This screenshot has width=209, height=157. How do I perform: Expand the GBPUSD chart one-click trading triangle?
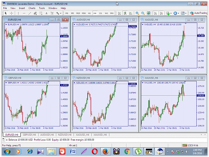pos(6,83)
